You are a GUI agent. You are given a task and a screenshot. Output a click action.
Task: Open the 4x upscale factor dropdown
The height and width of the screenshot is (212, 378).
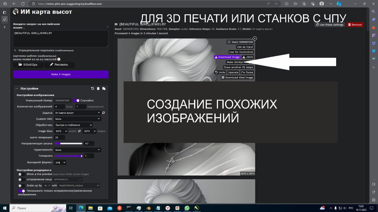tap(48, 186)
